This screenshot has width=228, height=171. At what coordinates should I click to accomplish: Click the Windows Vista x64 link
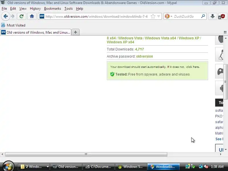pyautogui.click(x=160, y=38)
